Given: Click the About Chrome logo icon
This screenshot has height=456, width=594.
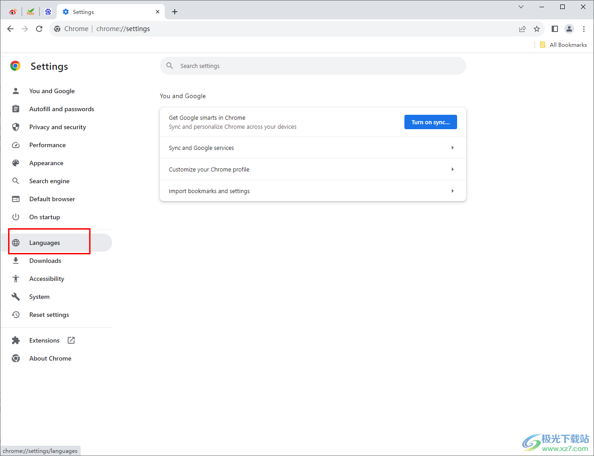Looking at the screenshot, I should [x=16, y=358].
